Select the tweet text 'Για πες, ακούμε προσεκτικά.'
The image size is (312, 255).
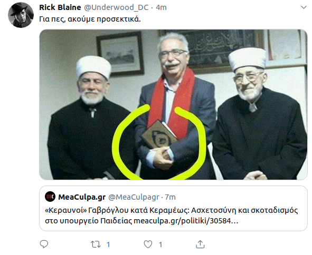[90, 19]
